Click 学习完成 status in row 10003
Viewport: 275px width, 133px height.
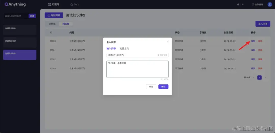coord(179,68)
